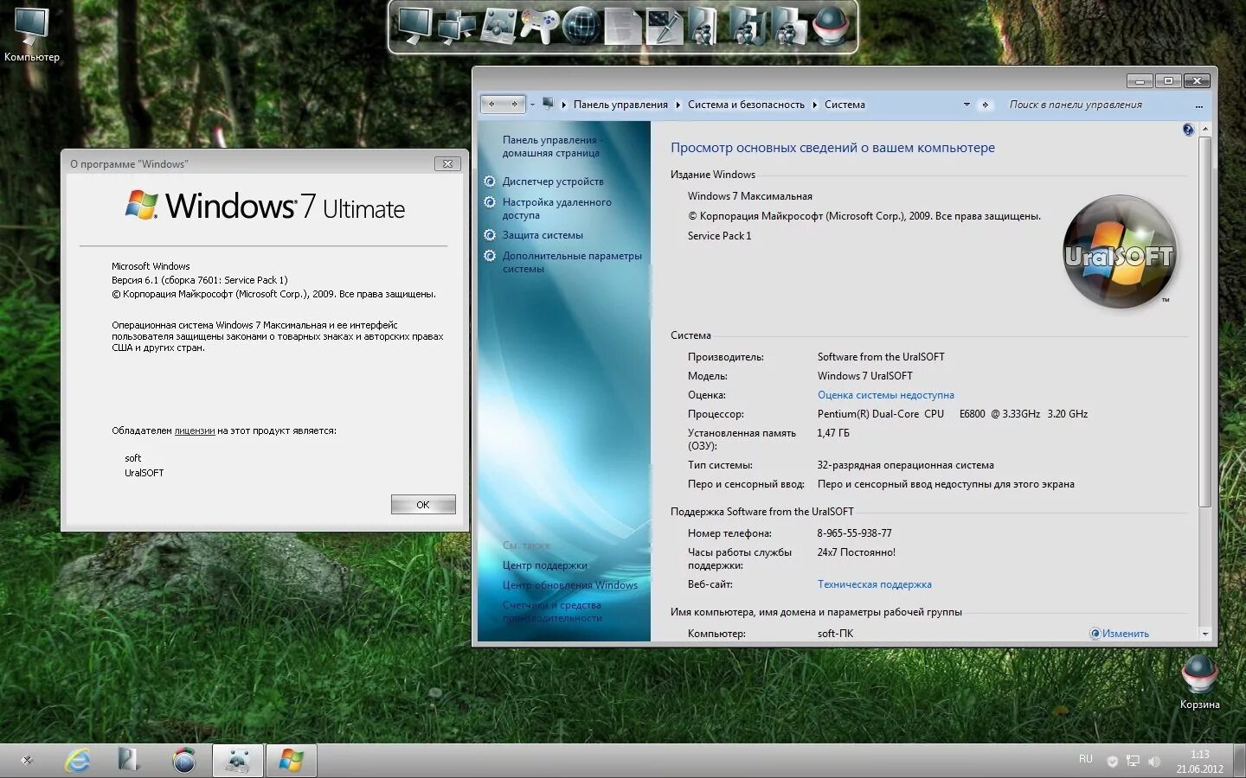This screenshot has width=1246, height=778.
Task: Open the Pictures icon with pen in dock
Action: [x=664, y=26]
